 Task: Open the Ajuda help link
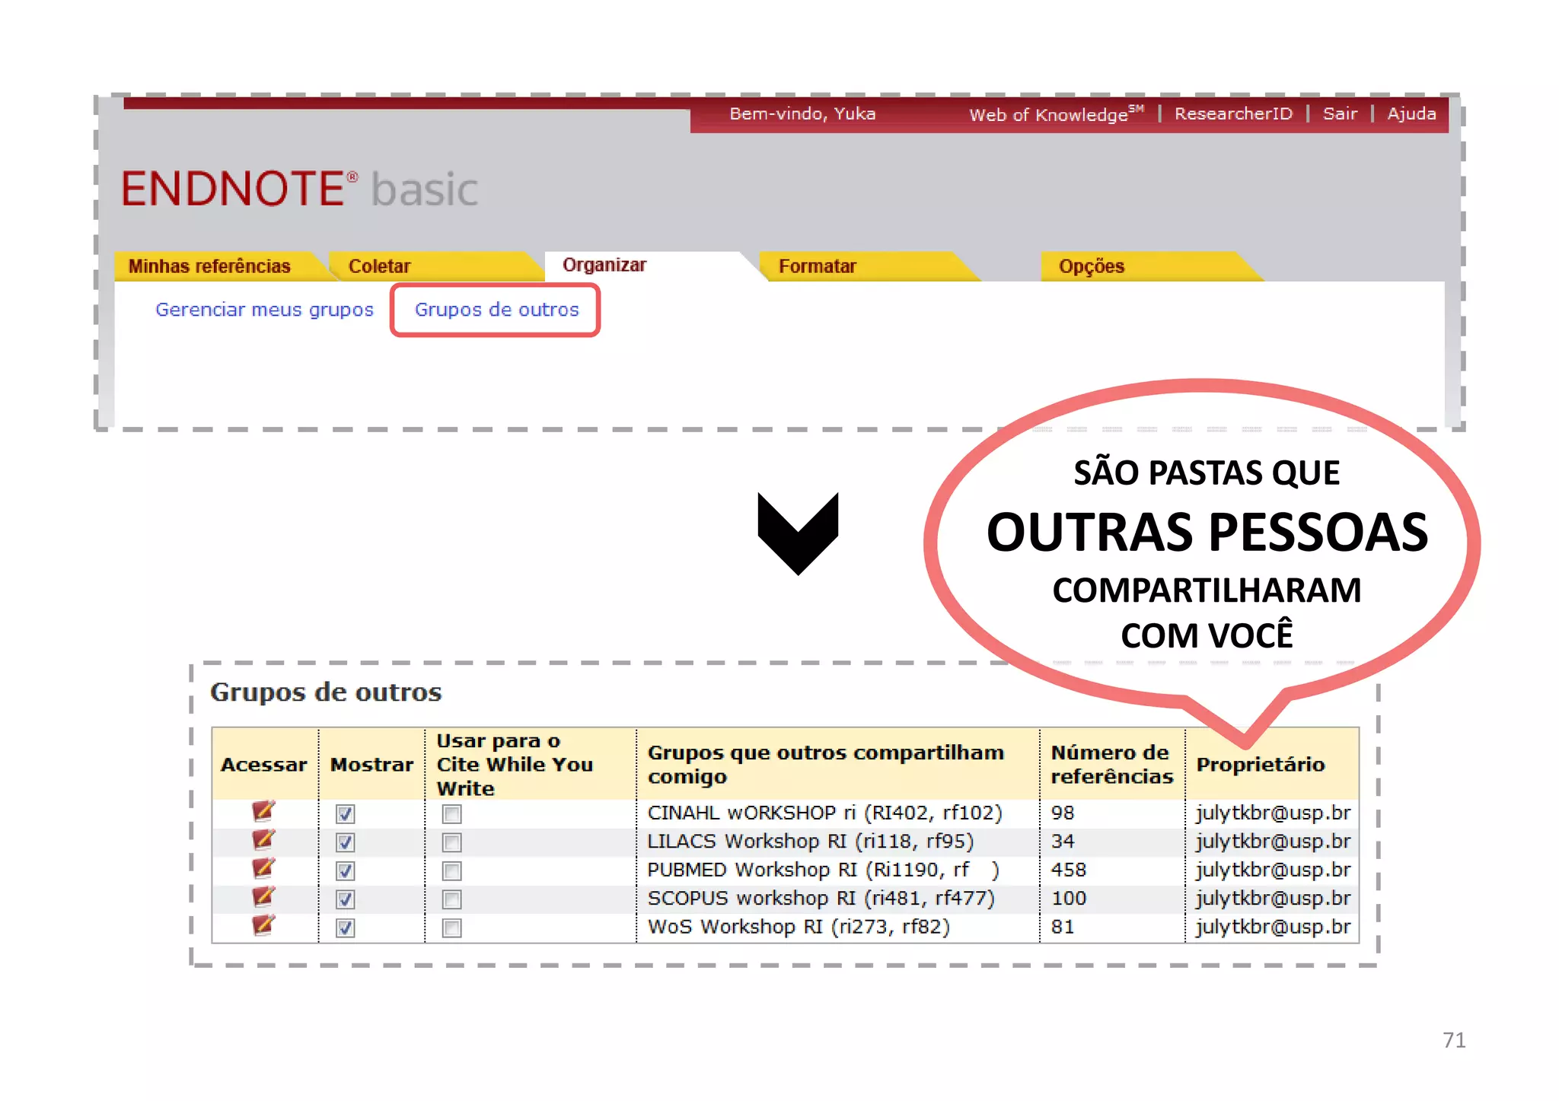pyautogui.click(x=1411, y=113)
